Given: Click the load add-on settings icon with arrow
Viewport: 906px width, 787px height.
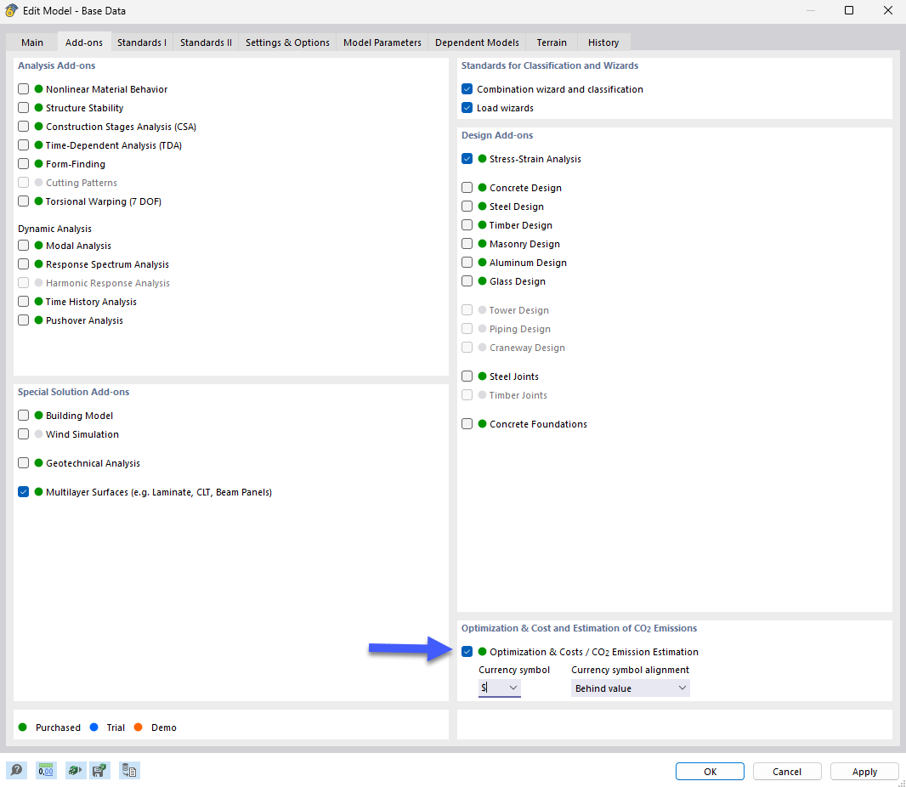Looking at the screenshot, I should [75, 770].
